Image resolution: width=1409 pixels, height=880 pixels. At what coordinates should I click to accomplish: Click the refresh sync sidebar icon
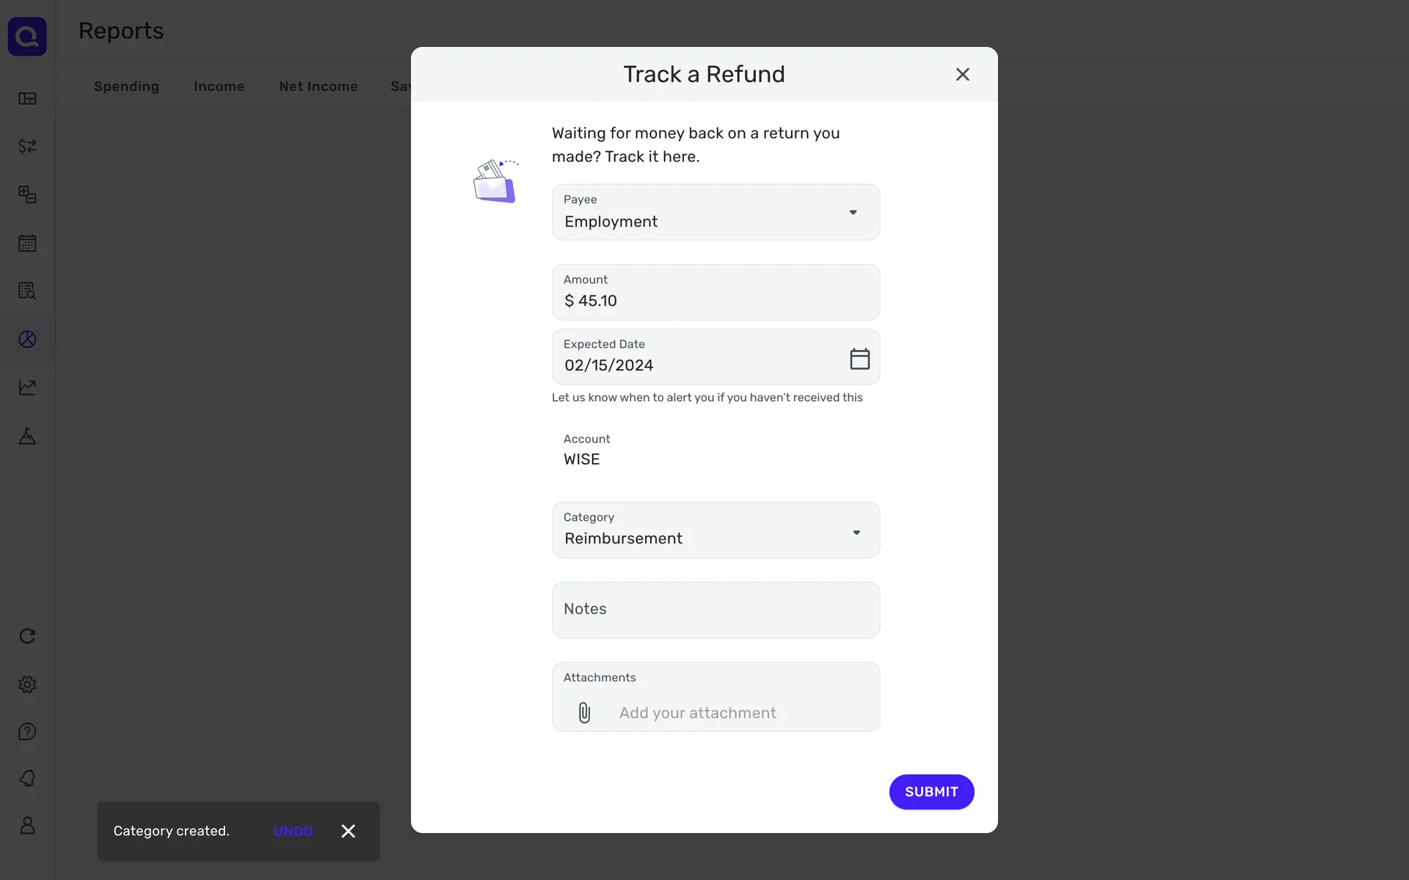27,636
